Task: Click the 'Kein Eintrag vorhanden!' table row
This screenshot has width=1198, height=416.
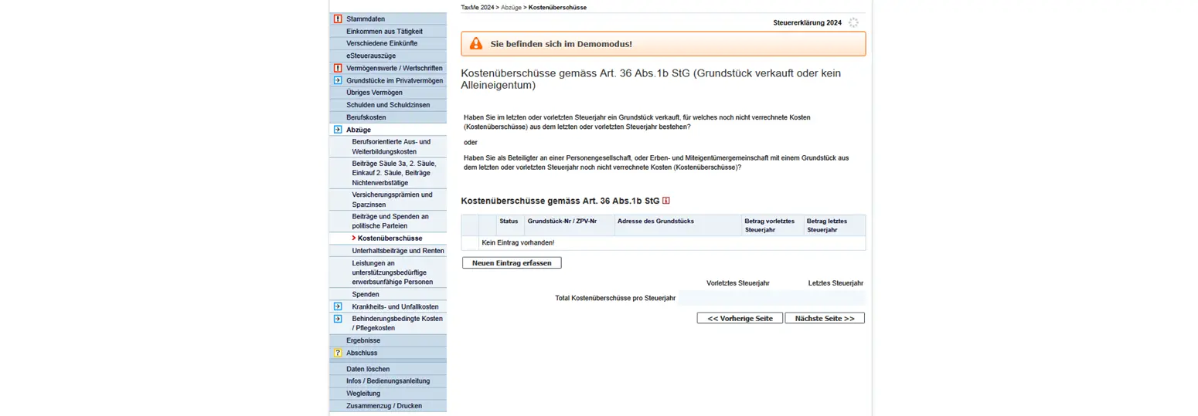Action: [663, 243]
